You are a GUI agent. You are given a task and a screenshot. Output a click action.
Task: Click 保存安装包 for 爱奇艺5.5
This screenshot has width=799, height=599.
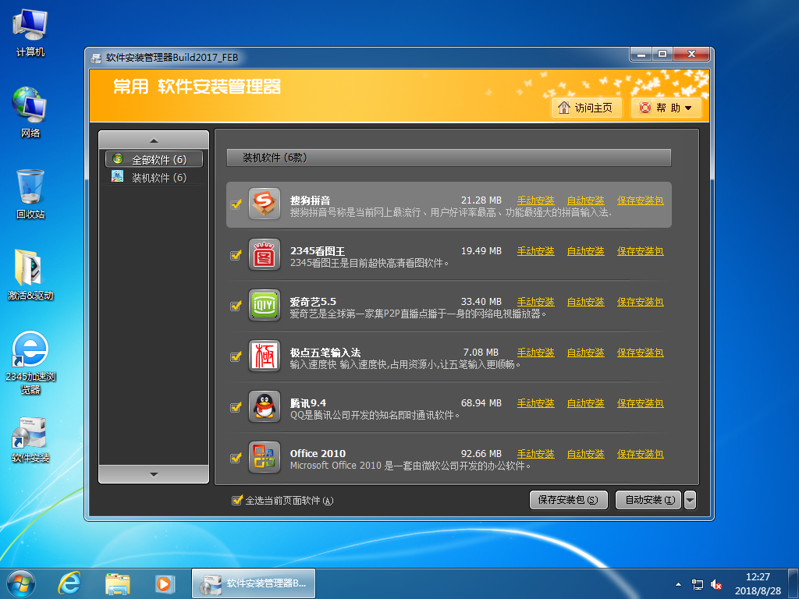640,302
